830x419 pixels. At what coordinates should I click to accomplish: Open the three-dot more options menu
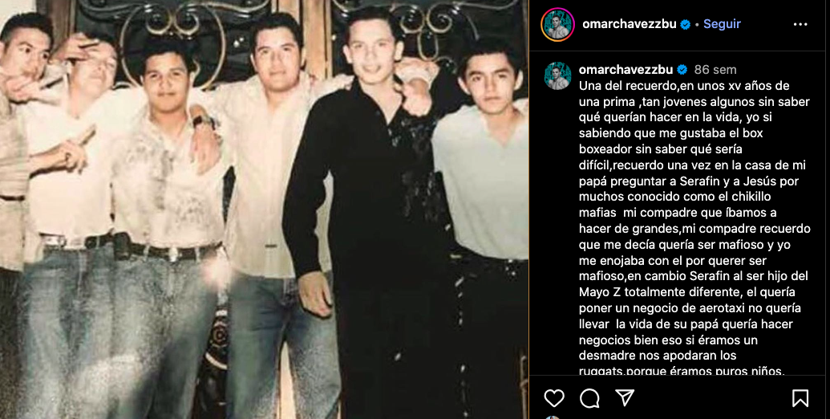(x=800, y=24)
